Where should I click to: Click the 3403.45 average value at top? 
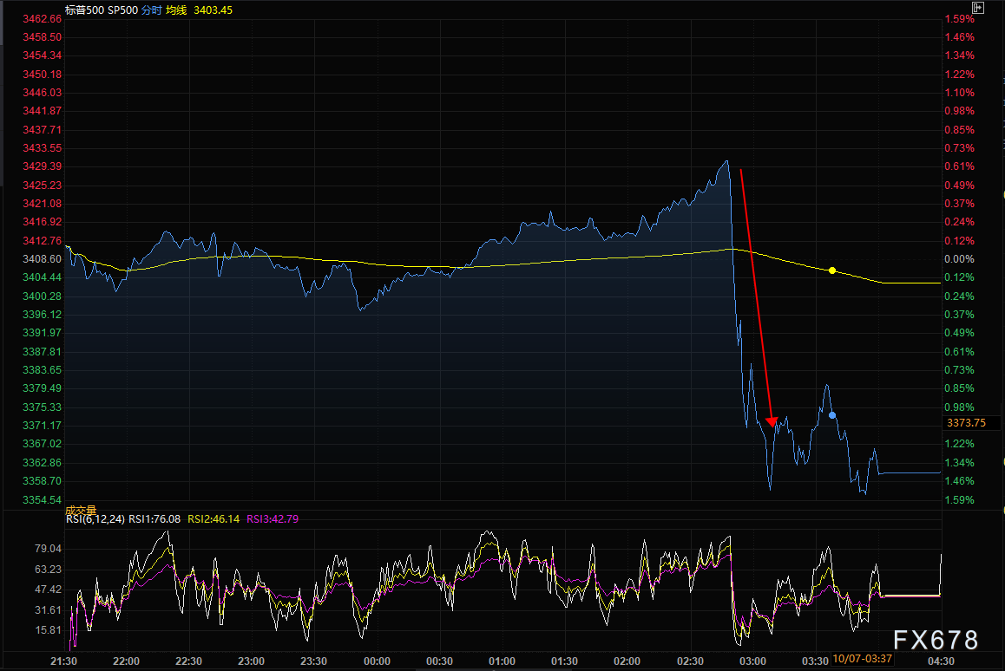click(213, 10)
